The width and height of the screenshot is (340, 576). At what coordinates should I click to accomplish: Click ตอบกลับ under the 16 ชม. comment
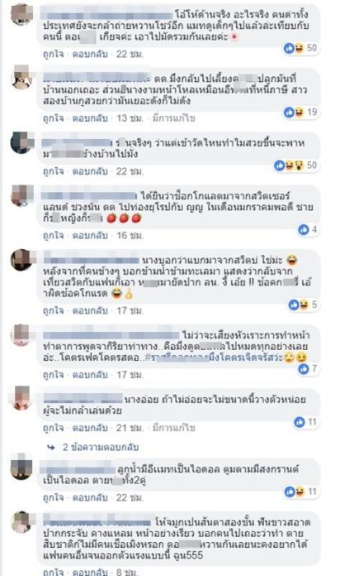[90, 236]
